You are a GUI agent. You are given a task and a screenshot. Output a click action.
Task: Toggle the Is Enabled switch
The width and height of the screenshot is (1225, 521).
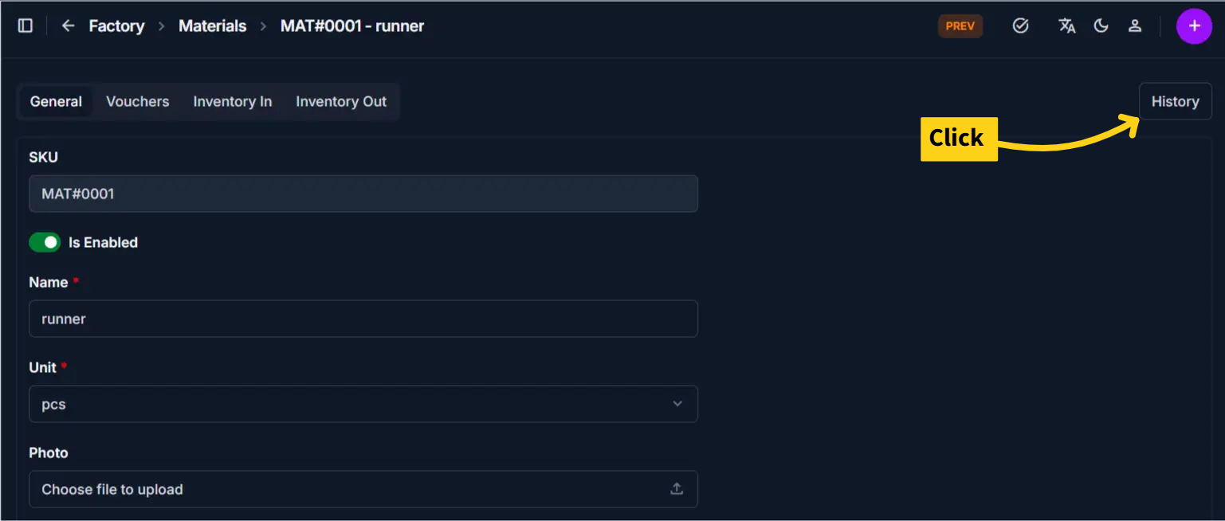[x=45, y=242]
